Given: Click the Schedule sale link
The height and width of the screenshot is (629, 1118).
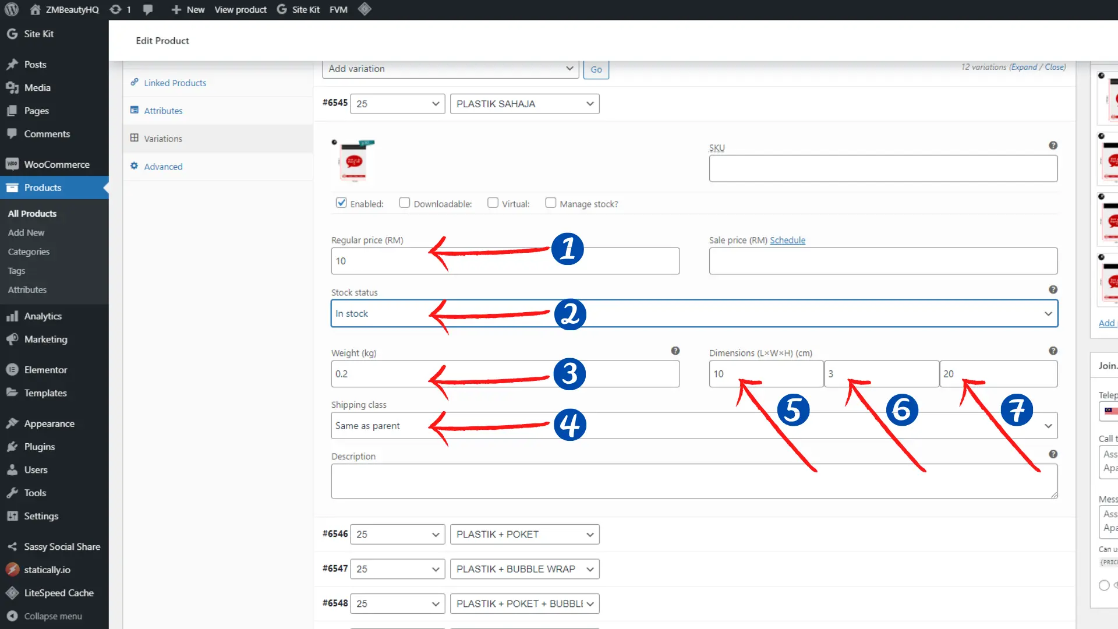Looking at the screenshot, I should [787, 240].
